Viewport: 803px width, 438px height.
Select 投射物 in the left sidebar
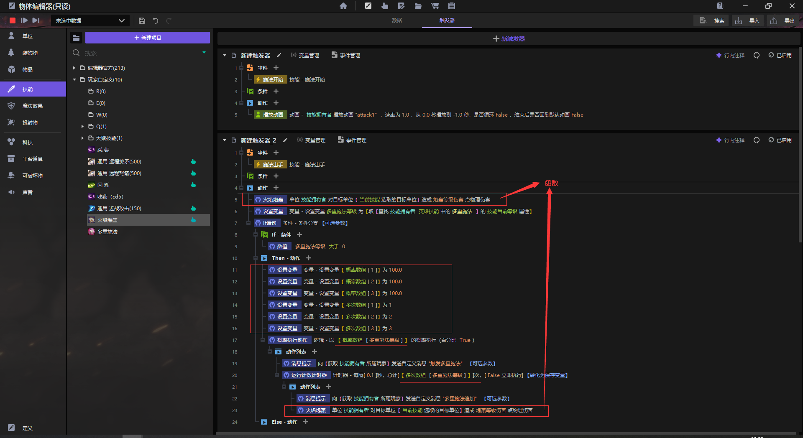coord(33,123)
